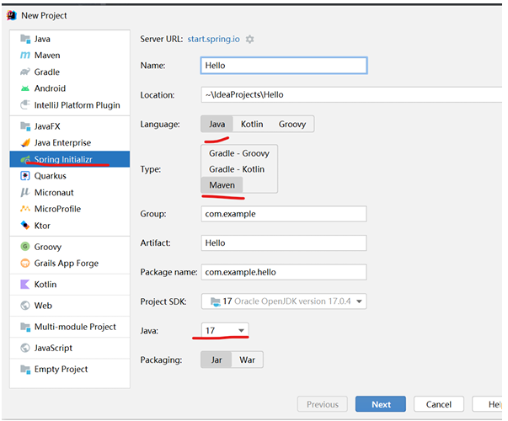Click the 'Multi-module Project' list label
The height and width of the screenshot is (421, 508).
(x=75, y=327)
